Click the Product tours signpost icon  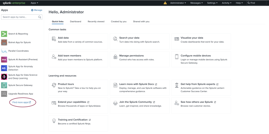click(54, 85)
